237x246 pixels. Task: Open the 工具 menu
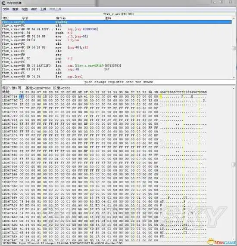43,9
